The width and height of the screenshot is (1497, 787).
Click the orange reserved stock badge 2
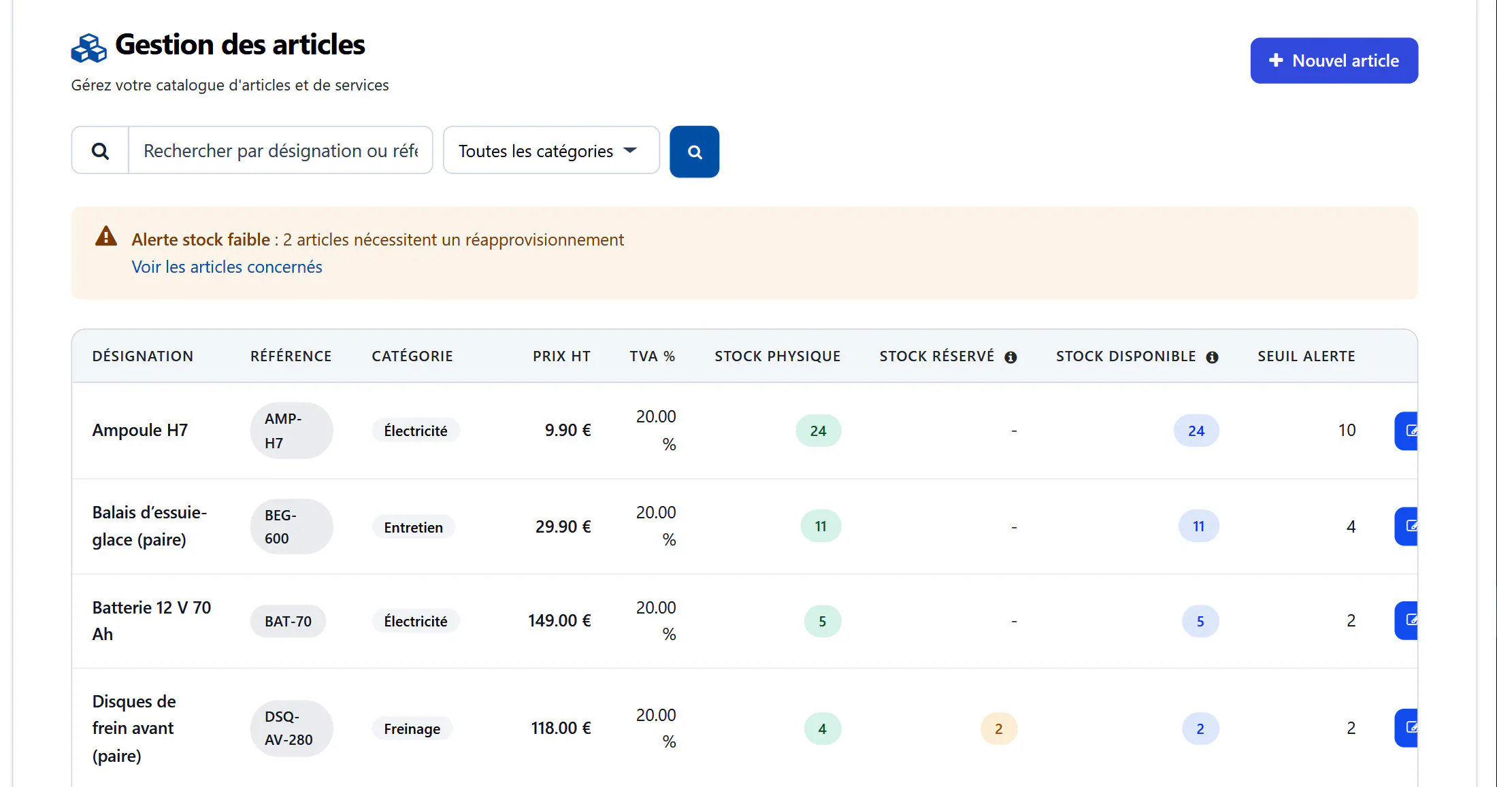[x=998, y=729]
